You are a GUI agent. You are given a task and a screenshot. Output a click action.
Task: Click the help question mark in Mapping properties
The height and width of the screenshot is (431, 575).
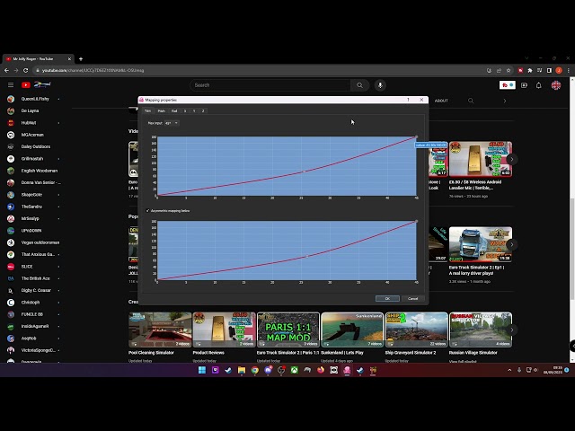[x=408, y=100]
